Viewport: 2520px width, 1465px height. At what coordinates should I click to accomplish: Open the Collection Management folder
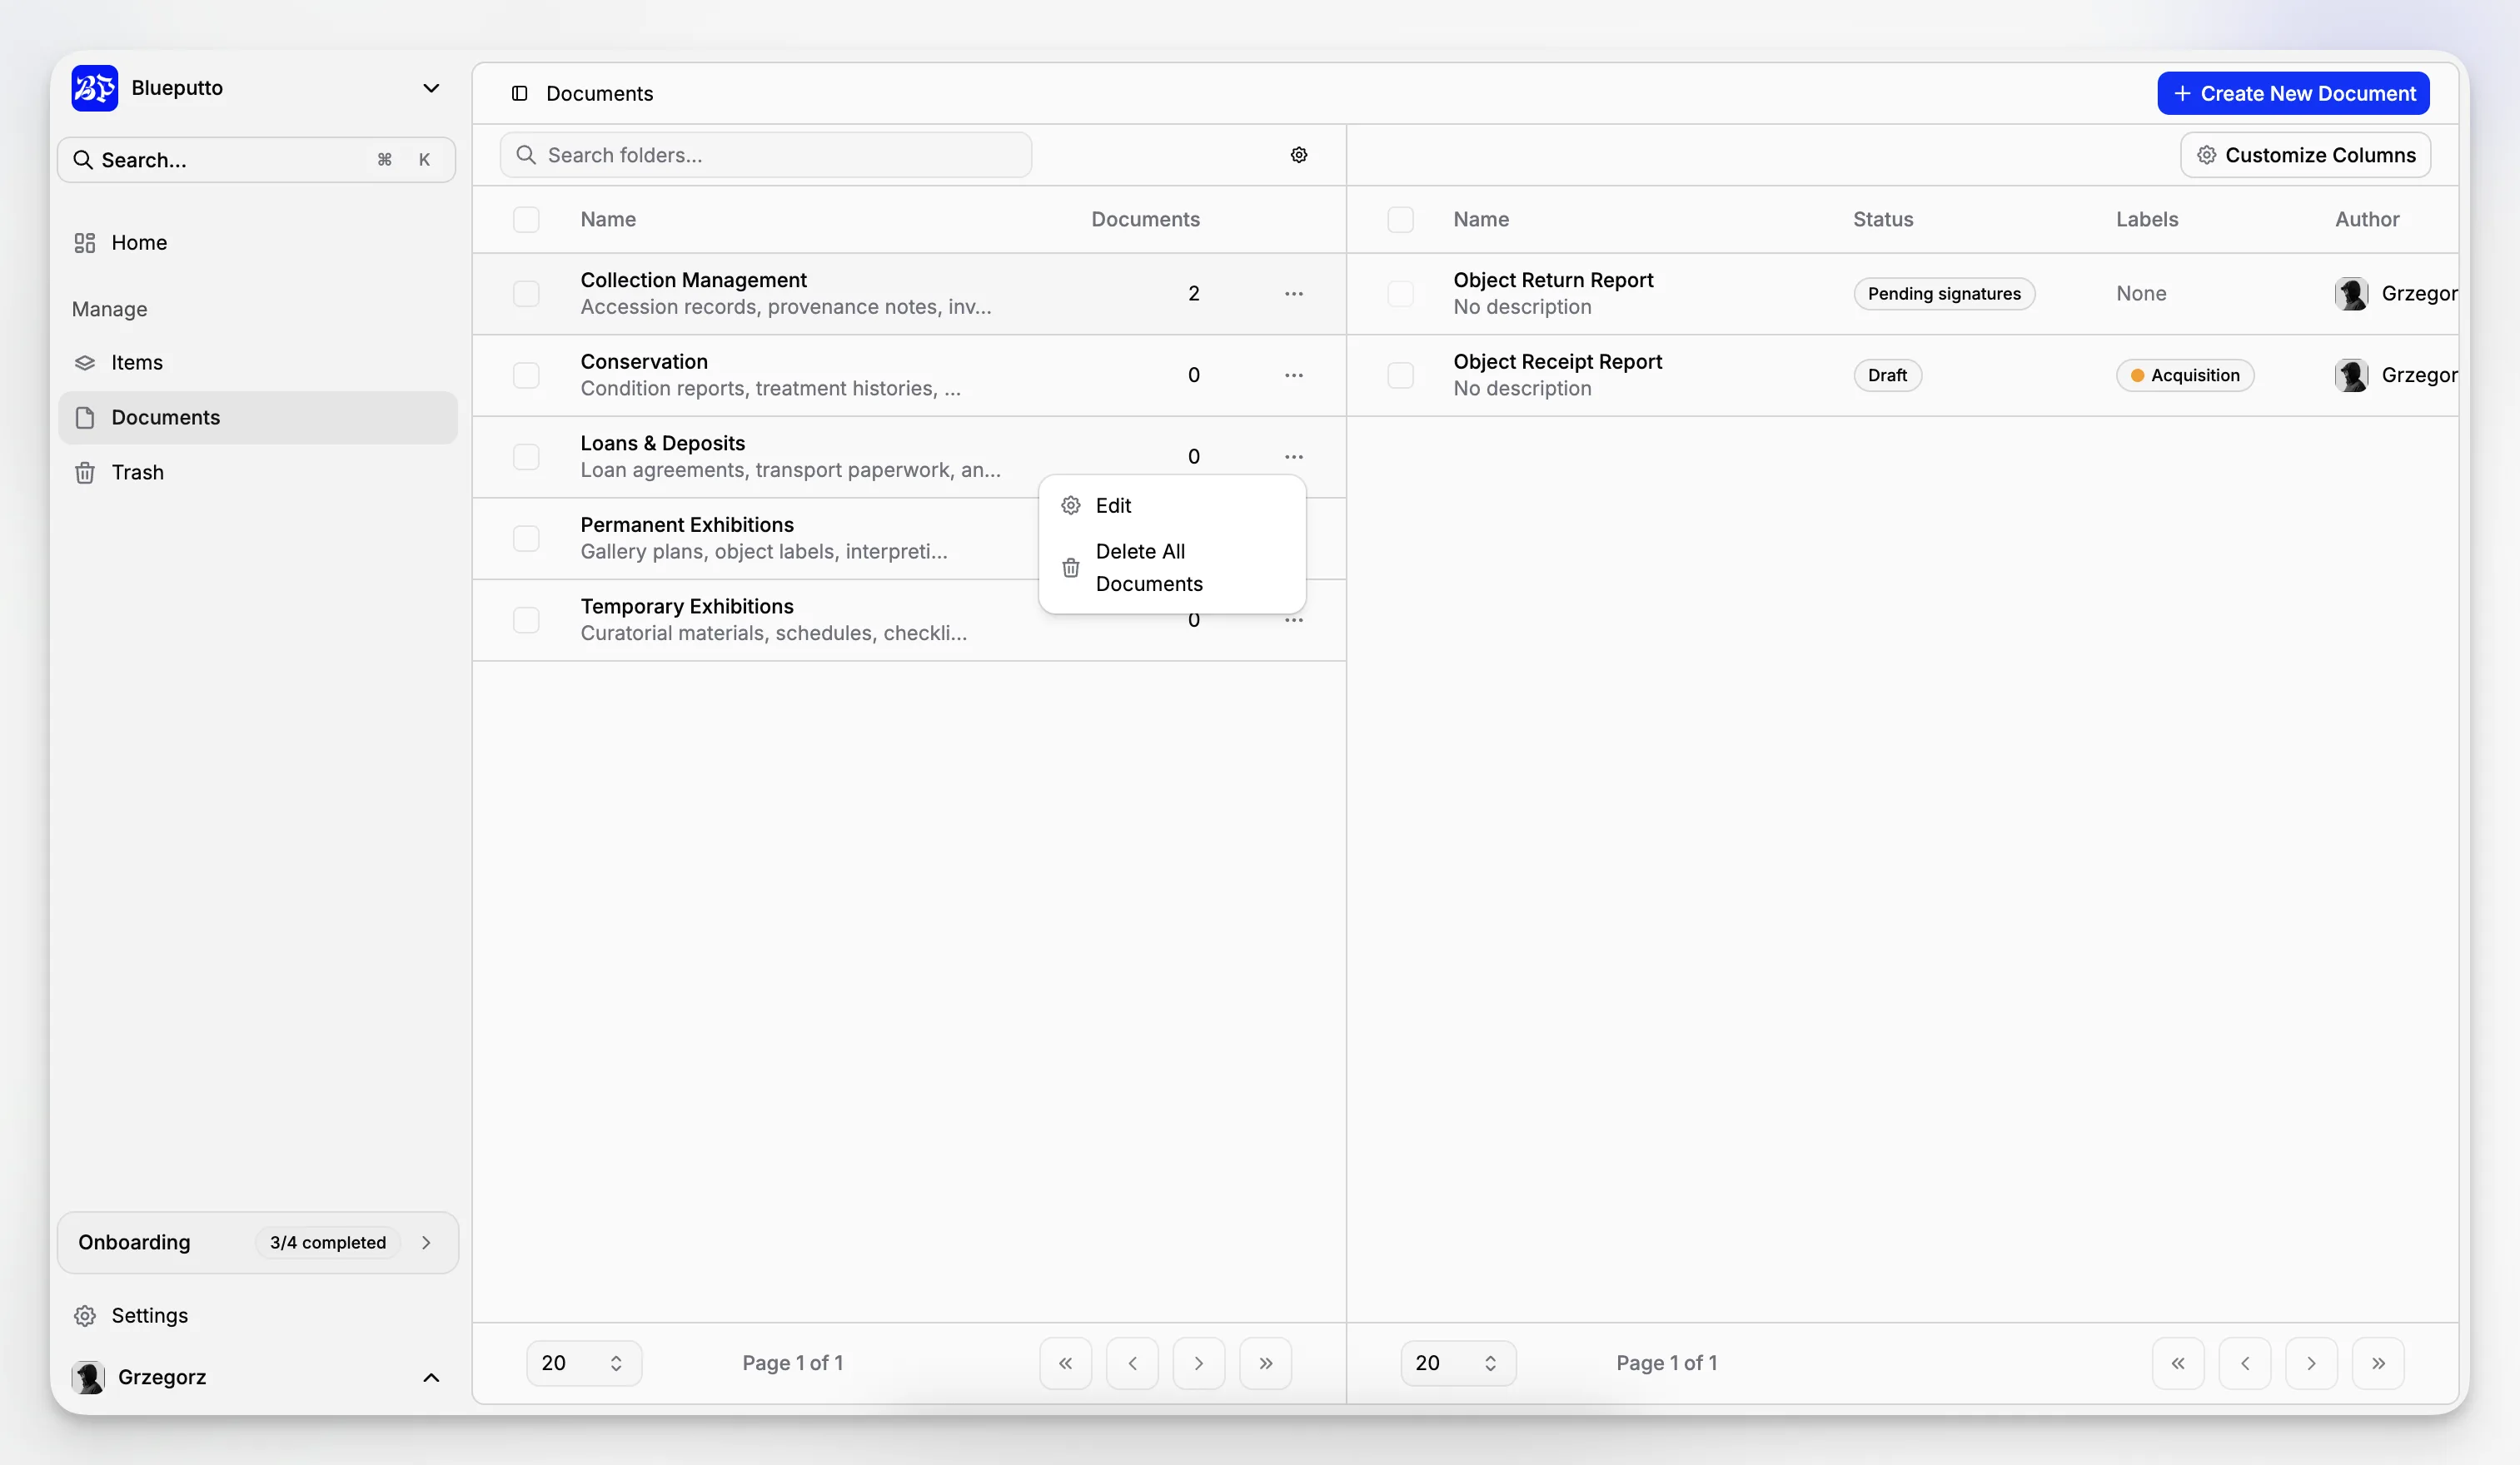(693, 280)
